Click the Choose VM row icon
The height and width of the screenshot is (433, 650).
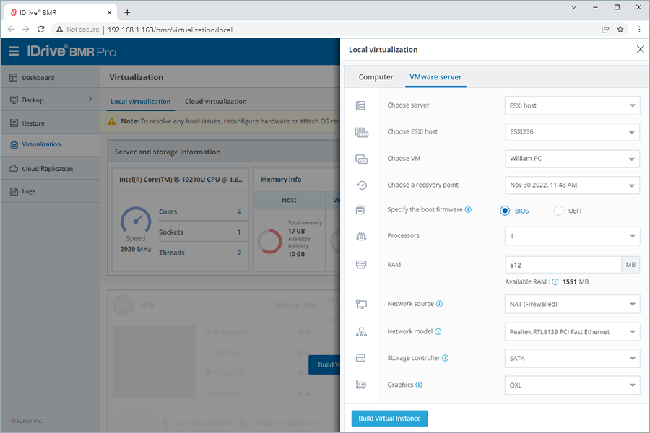click(362, 159)
